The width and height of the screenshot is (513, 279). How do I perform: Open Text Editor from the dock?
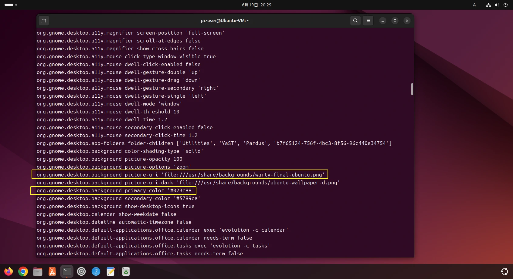[110, 271]
